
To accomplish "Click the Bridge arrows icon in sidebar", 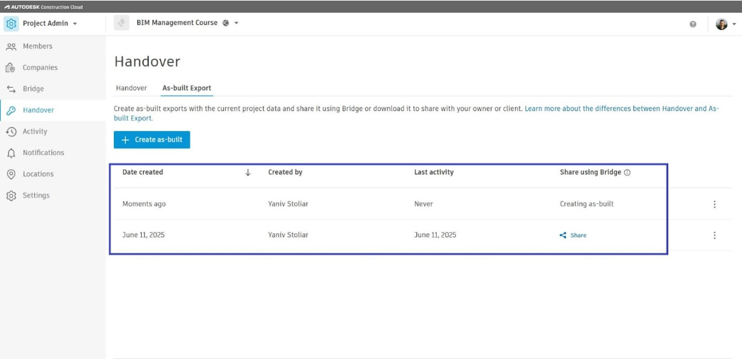I will click(11, 89).
